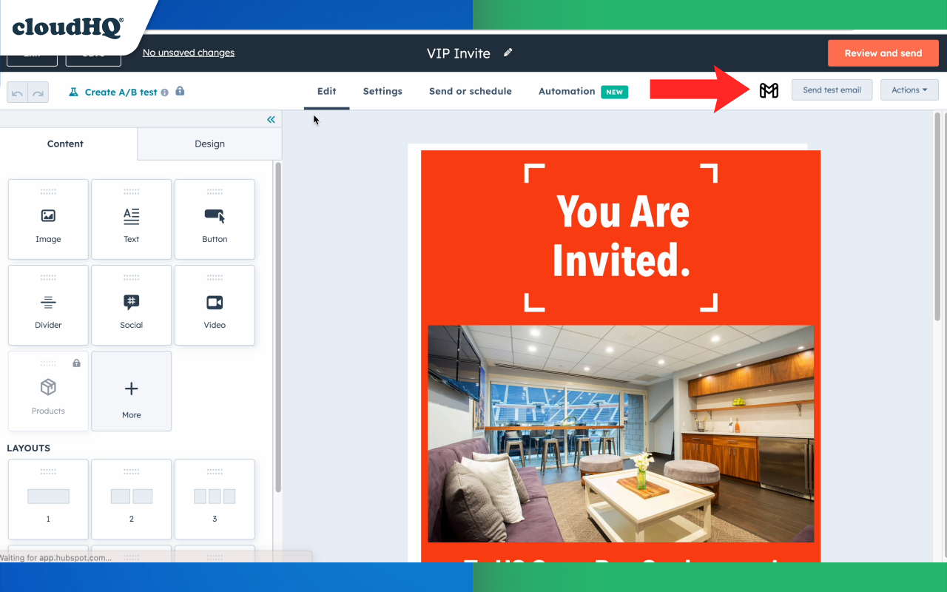This screenshot has height=592, width=947.
Task: Select the Button content block
Action: pyautogui.click(x=215, y=219)
